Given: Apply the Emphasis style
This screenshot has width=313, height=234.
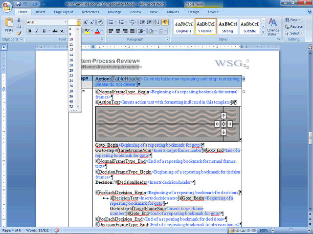Looking at the screenshot, I should click(184, 27).
